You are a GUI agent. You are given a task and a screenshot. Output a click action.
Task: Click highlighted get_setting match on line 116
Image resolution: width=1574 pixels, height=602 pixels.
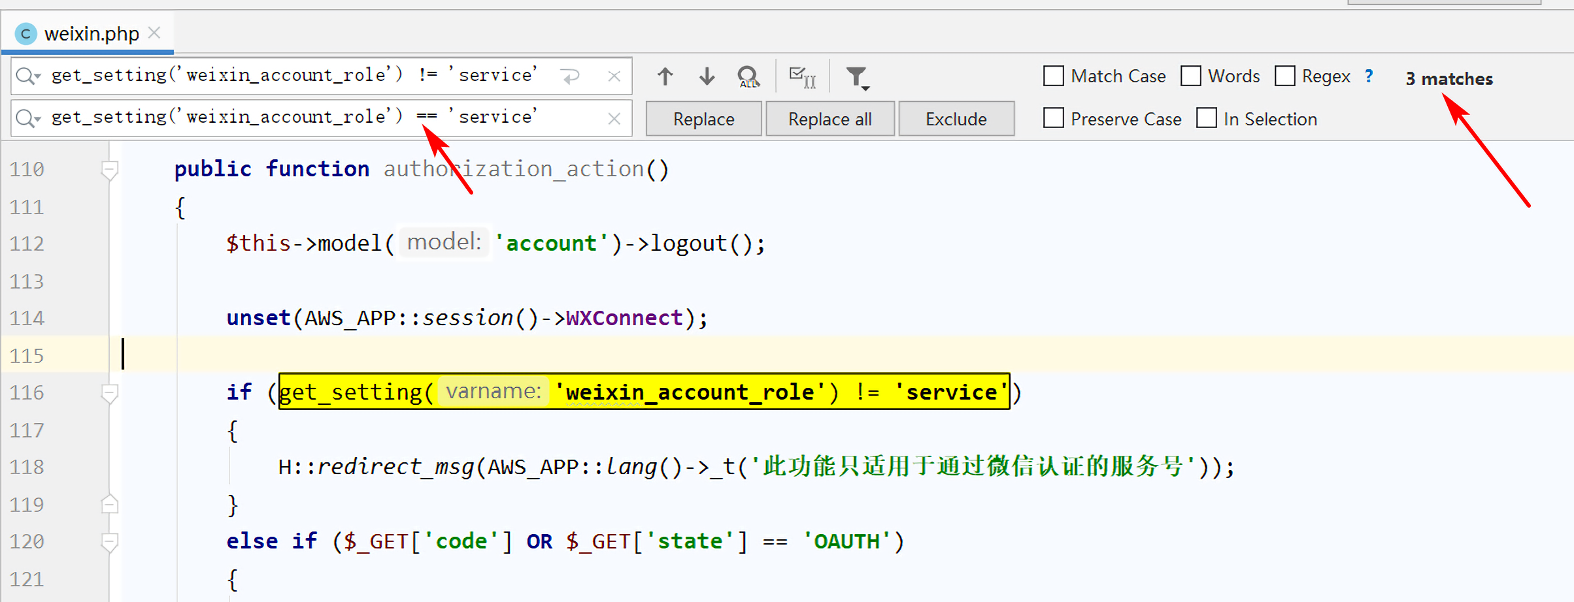[644, 392]
